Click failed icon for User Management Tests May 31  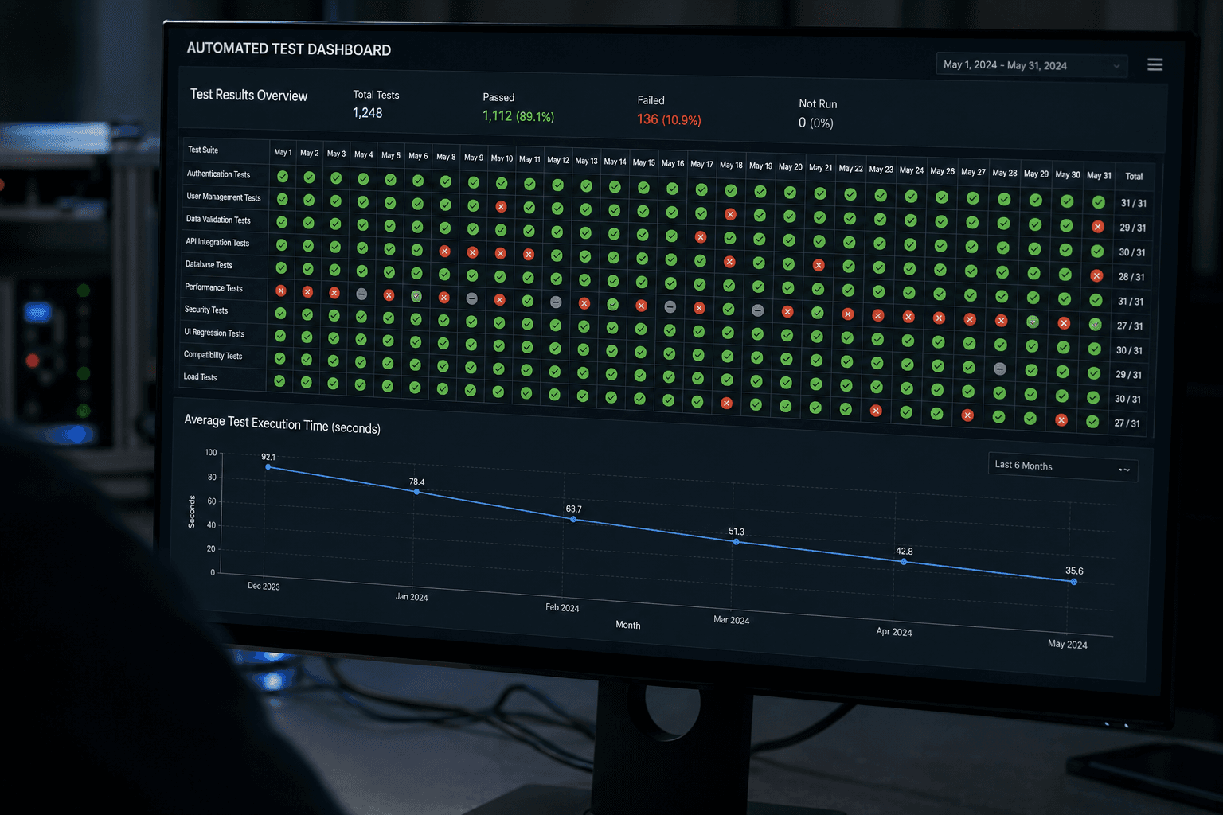click(x=1098, y=227)
